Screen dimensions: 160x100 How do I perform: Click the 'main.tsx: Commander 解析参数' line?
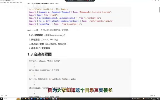coord(44,70)
